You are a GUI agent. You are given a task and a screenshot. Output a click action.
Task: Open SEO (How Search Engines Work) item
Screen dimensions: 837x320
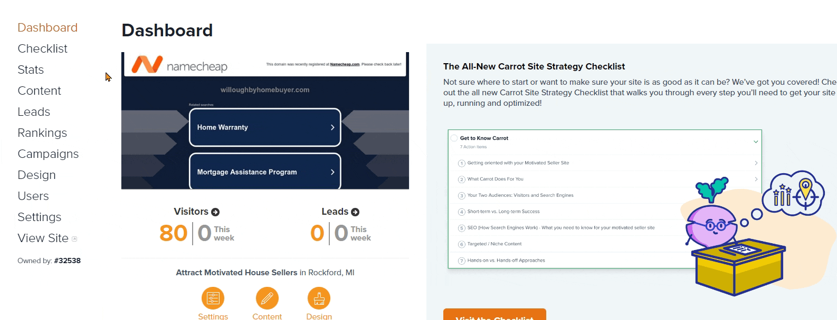click(561, 228)
